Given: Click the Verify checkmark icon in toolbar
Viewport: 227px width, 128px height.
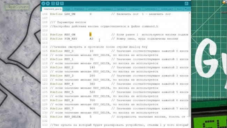Looking at the screenshot, I should click(x=43, y=3).
